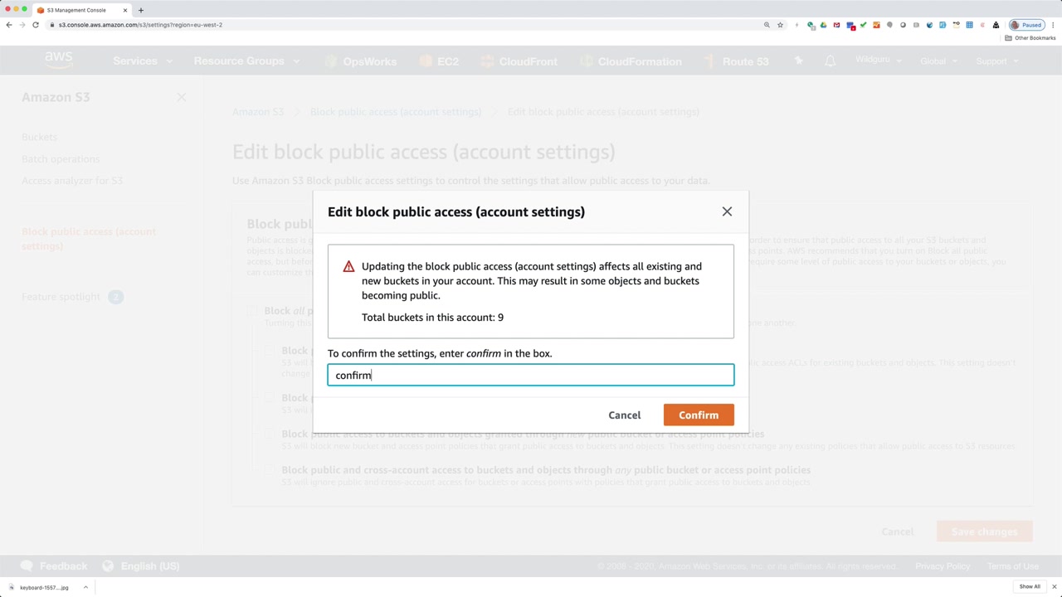This screenshot has height=597, width=1062.
Task: Open the Chrome three-dot menu
Action: 1054,25
